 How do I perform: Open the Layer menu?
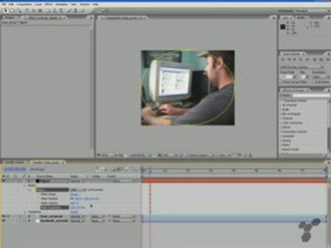pos(39,4)
